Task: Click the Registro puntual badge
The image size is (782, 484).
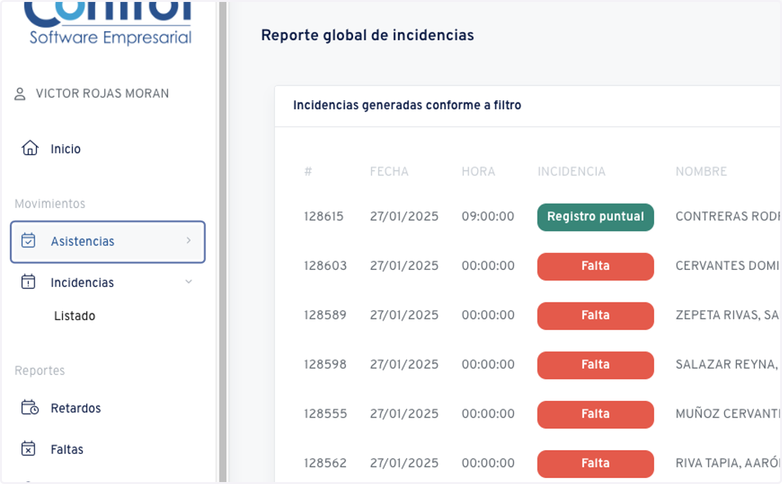Action: (x=596, y=217)
